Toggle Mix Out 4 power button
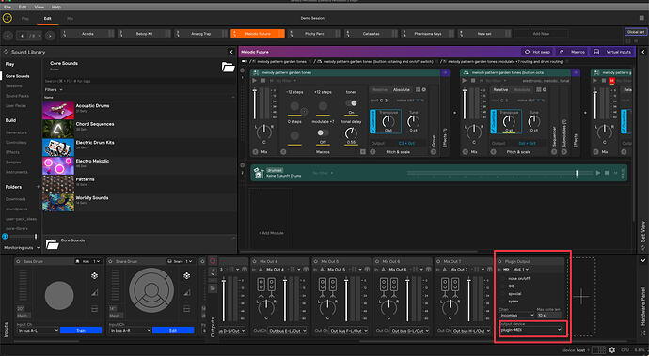This screenshot has width=649, height=356. point(254,262)
